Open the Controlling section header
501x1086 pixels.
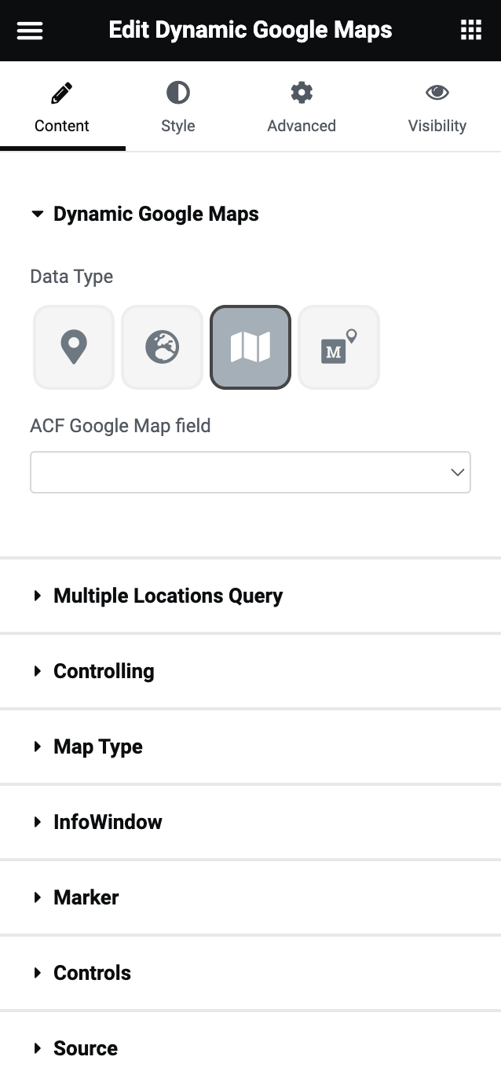[103, 671]
